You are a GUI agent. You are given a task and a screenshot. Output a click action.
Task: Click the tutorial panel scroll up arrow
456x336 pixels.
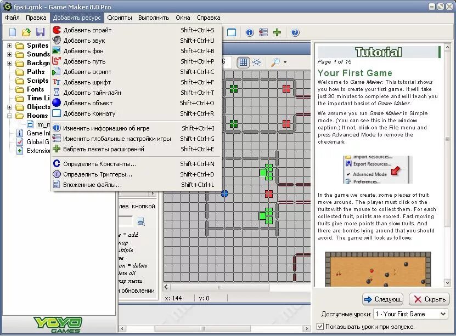click(x=447, y=47)
